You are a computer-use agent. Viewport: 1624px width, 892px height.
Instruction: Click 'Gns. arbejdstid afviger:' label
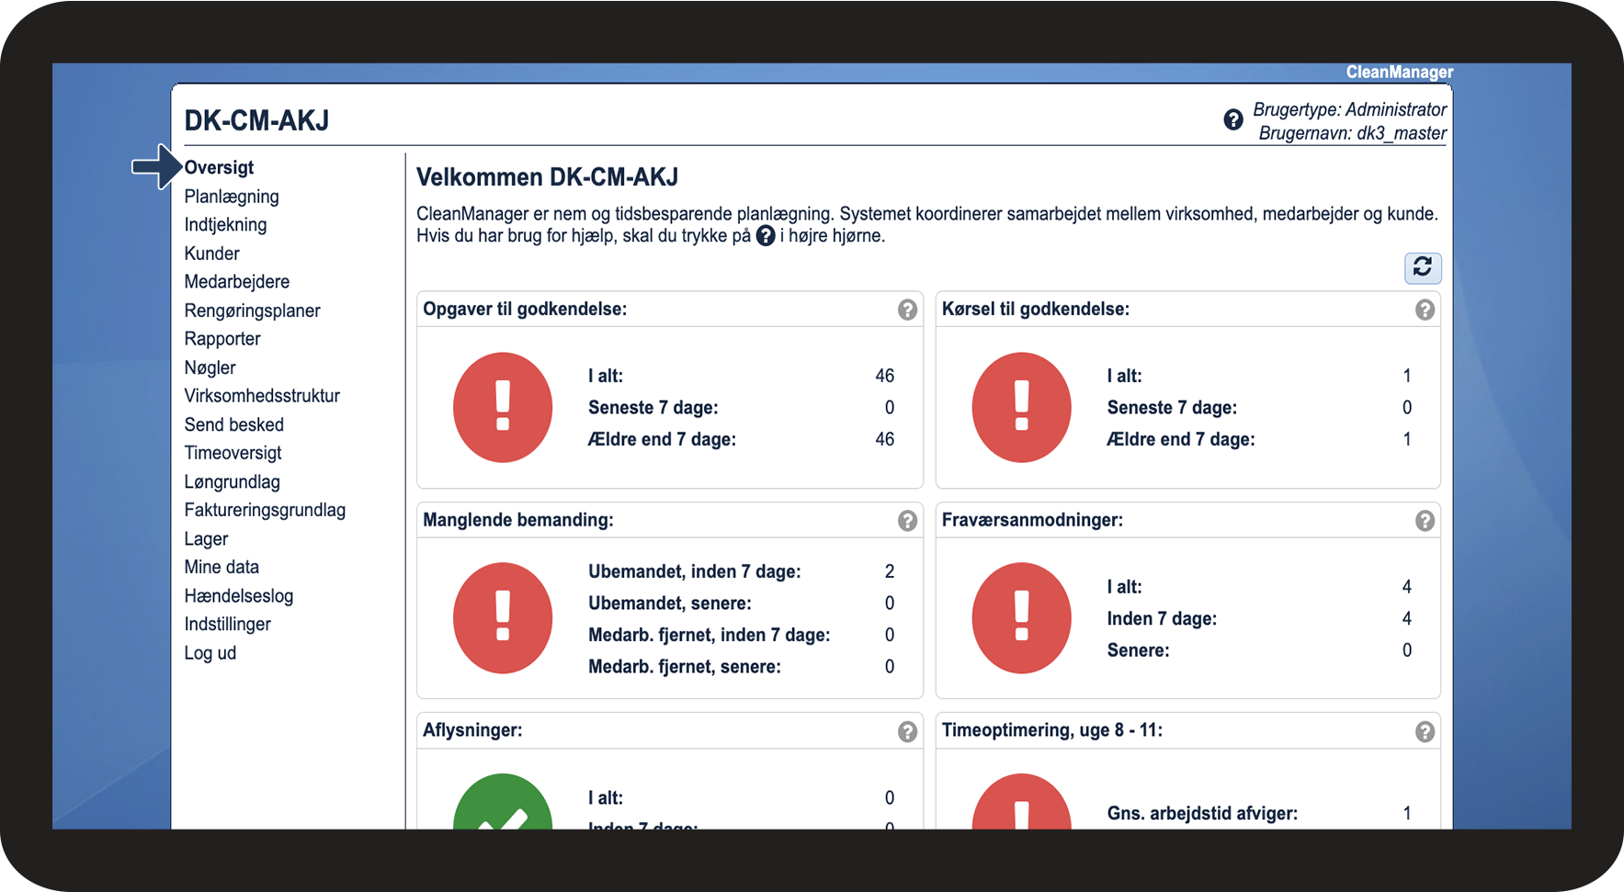click(x=1202, y=813)
